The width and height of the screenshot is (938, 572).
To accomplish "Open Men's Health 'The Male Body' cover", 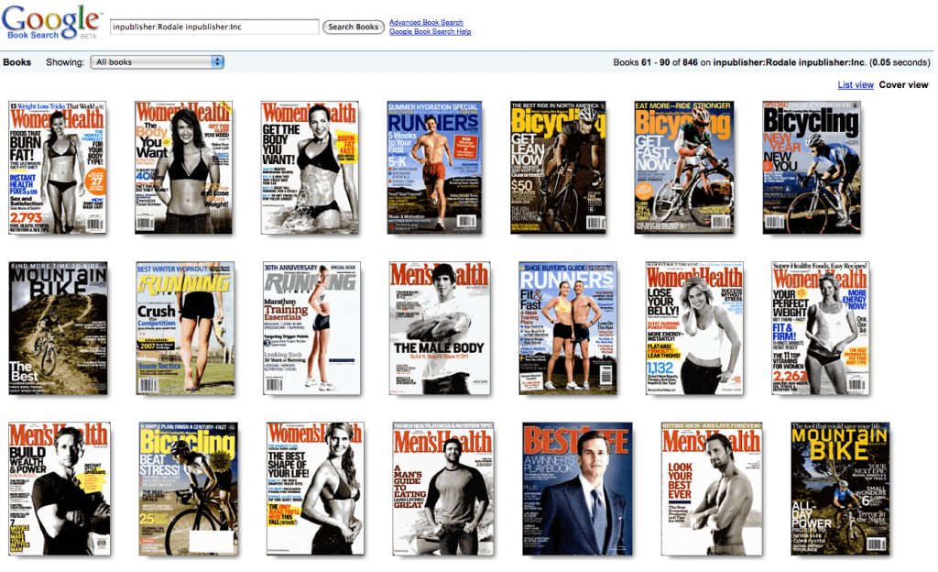I will coord(439,328).
